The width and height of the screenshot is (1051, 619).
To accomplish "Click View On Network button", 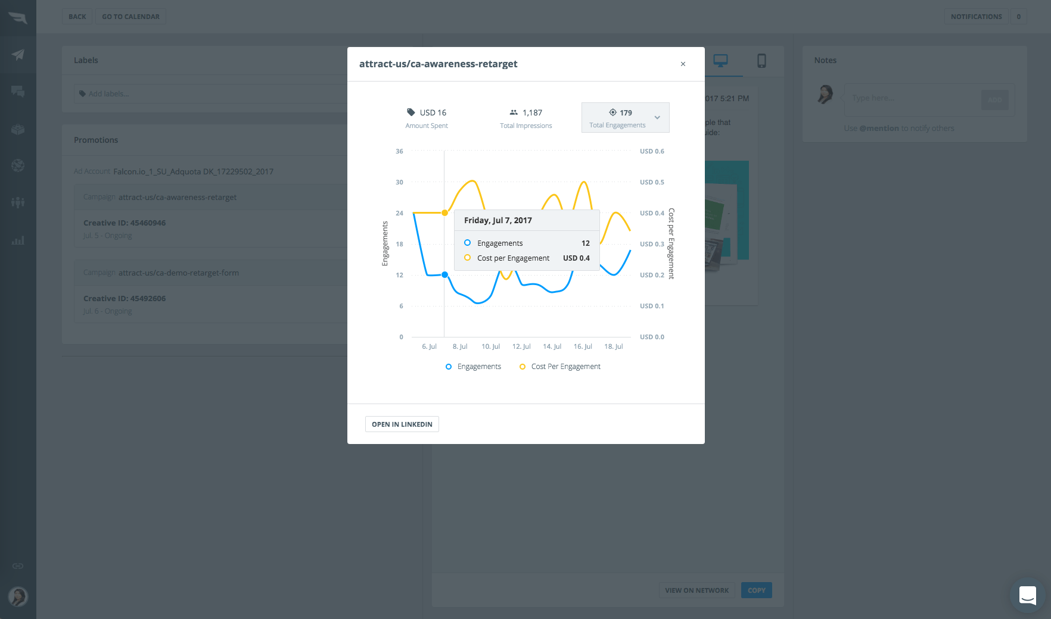I will point(696,590).
